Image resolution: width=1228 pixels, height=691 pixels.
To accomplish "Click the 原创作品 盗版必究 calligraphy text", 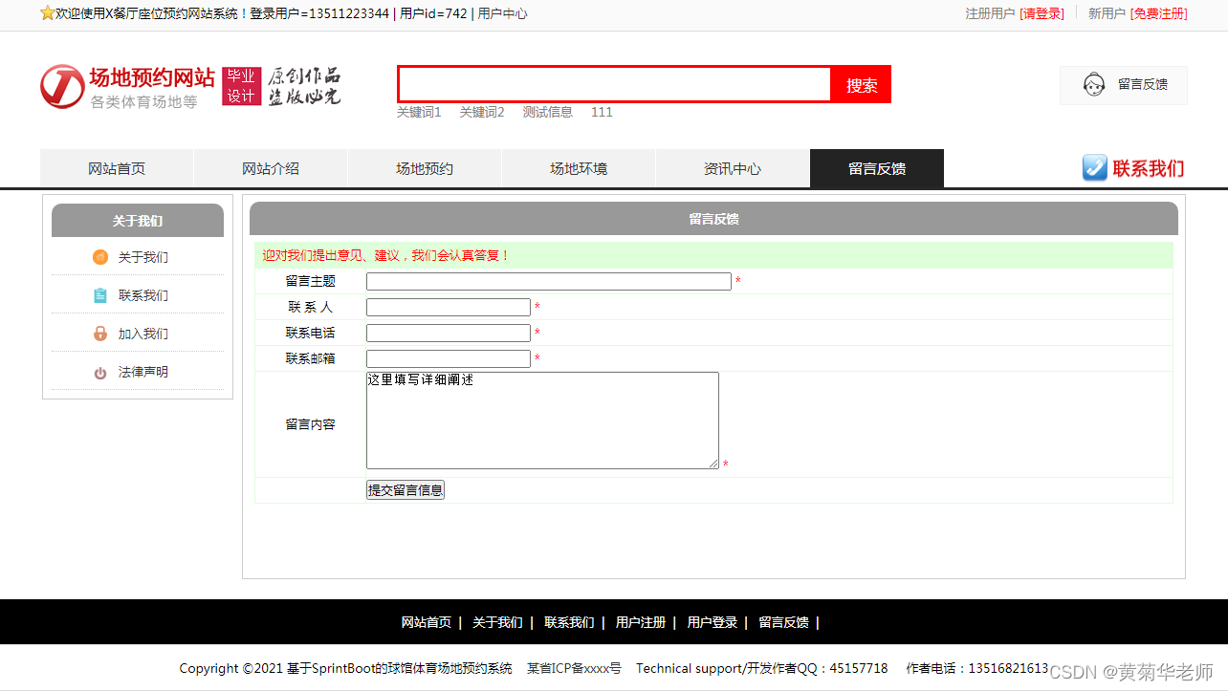I will [304, 86].
